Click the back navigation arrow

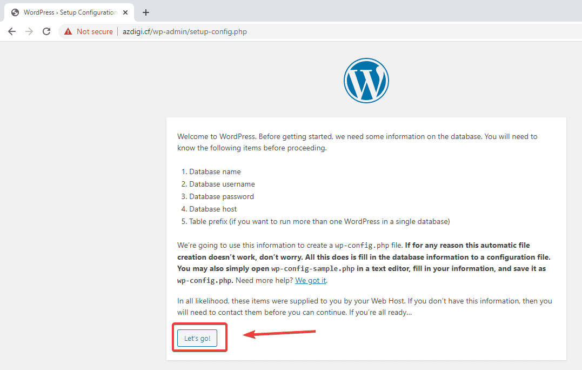tap(12, 31)
